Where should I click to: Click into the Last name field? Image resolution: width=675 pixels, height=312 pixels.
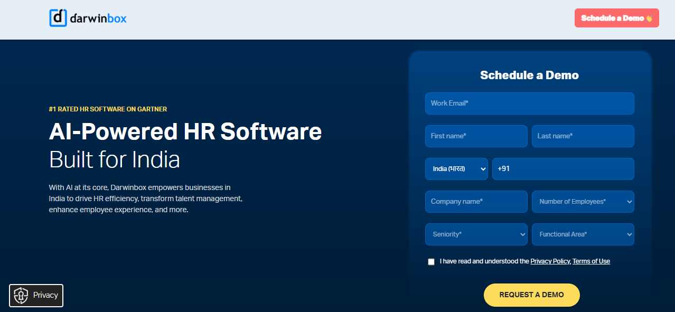(x=583, y=136)
